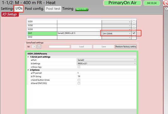Viewport: 168px width, 114px height.
Task: Tick the Send DNF,DSQ checkbox
Action: pyautogui.click(x=79, y=83)
